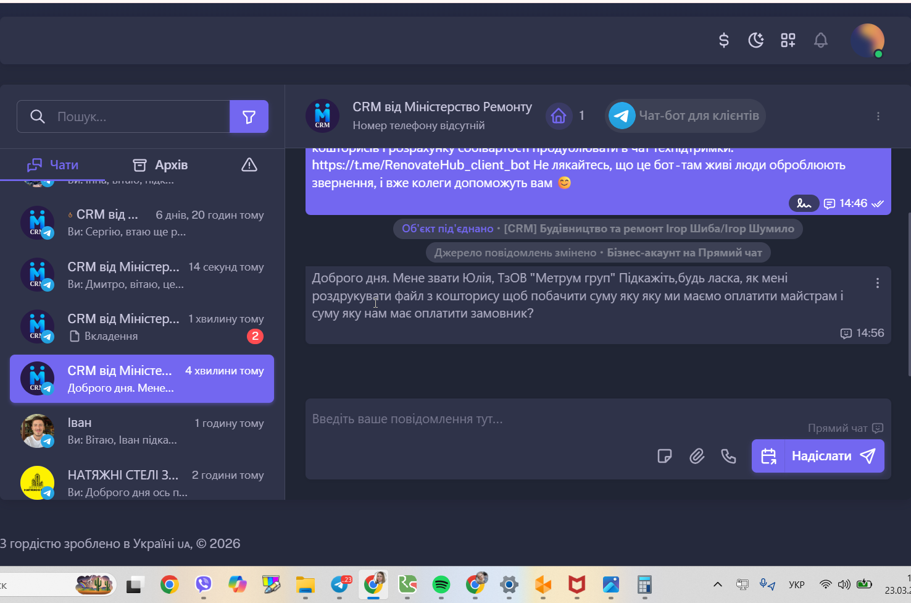911x603 pixels.
Task: Open the volume speaker tray icon
Action: click(844, 584)
